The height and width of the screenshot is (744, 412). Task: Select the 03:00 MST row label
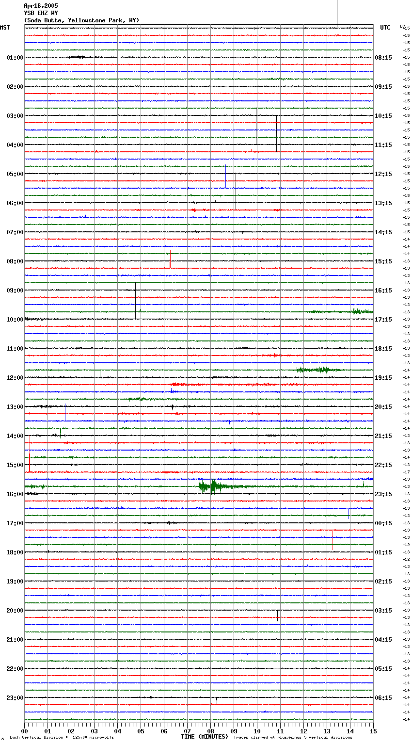coord(15,116)
